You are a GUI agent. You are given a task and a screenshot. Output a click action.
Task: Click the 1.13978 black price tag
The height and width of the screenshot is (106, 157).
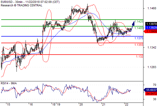pyautogui.click(x=151, y=24)
